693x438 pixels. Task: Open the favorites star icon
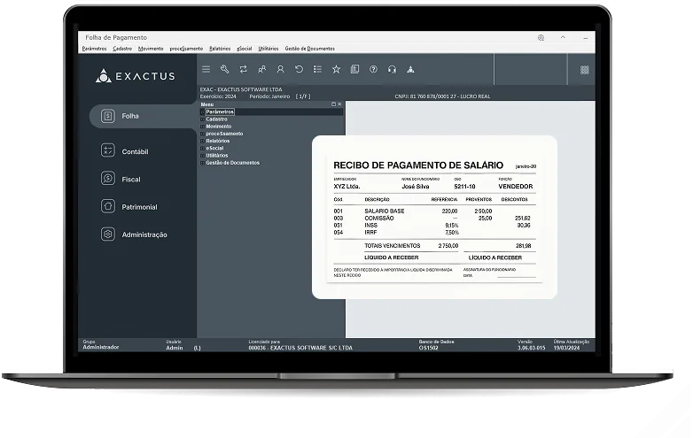336,69
